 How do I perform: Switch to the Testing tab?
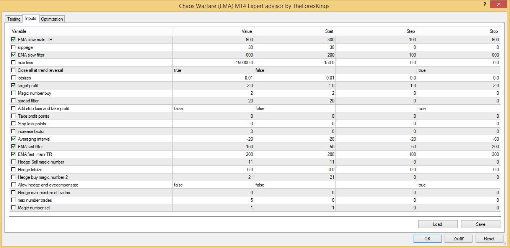(x=14, y=19)
